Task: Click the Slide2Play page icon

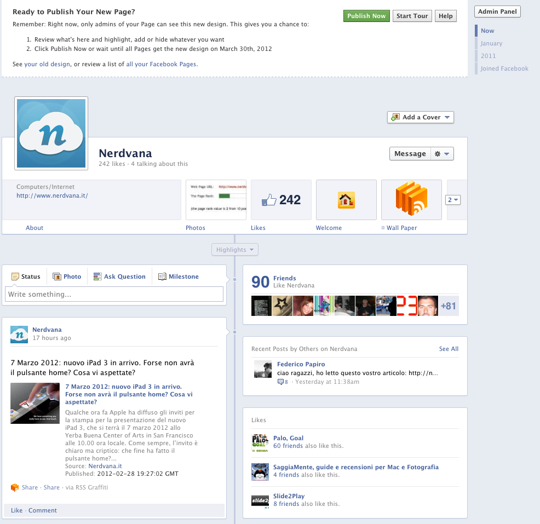Action: (x=260, y=500)
